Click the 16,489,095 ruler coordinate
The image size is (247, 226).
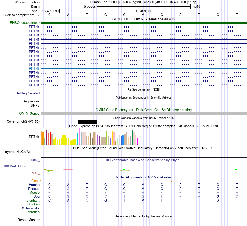144,11
